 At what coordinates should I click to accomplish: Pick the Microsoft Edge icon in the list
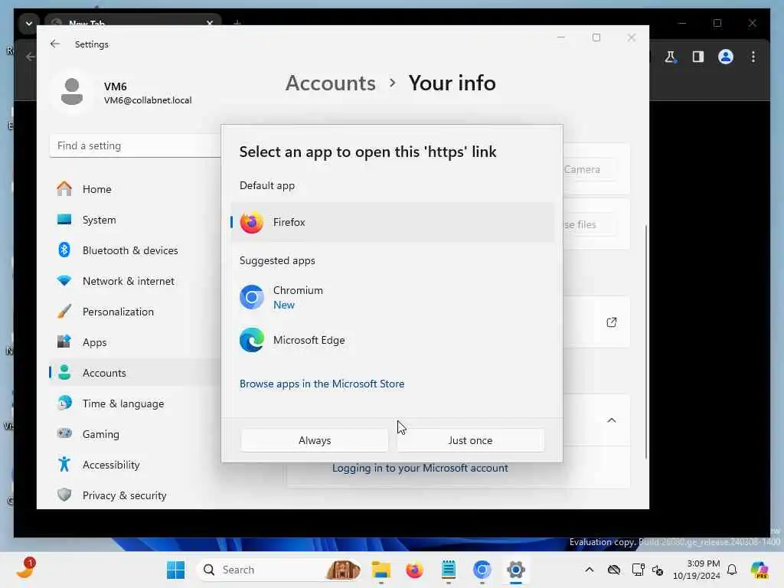[251, 340]
